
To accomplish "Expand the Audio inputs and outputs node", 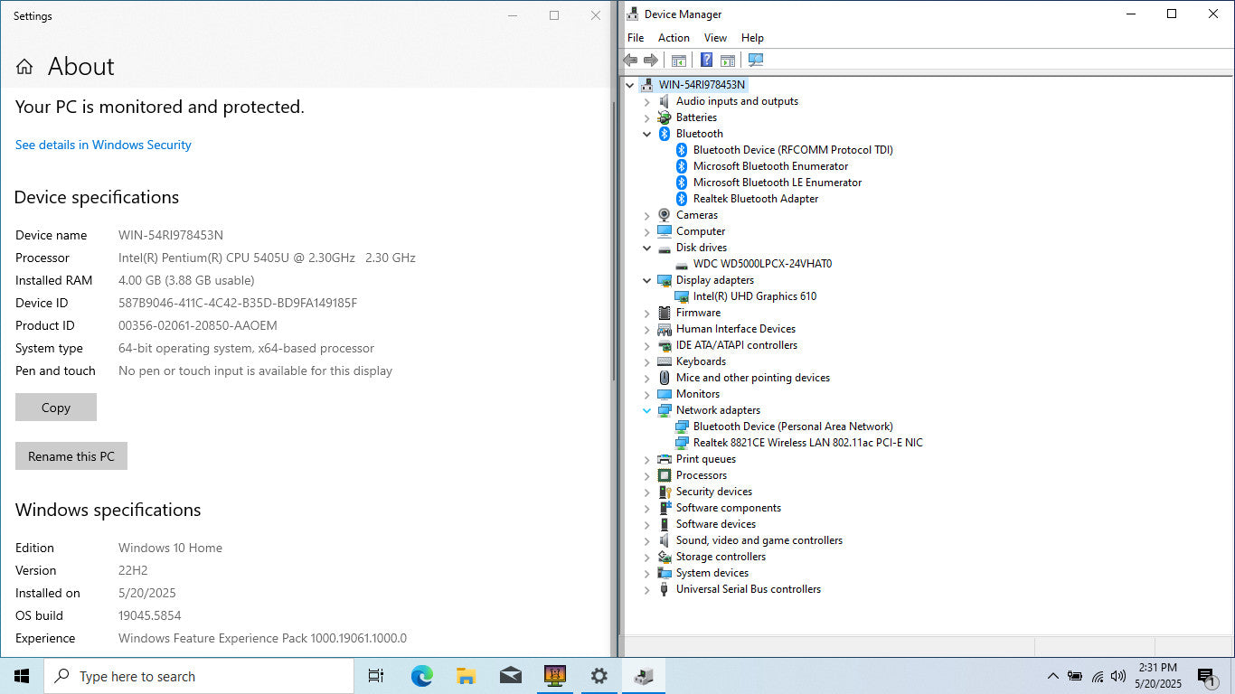I will [646, 101].
